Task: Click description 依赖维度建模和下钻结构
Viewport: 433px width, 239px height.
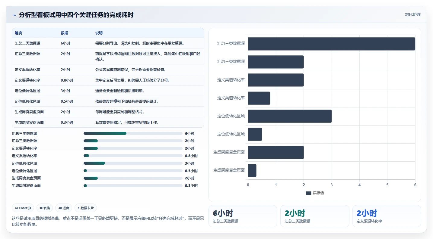Action: 127,101
